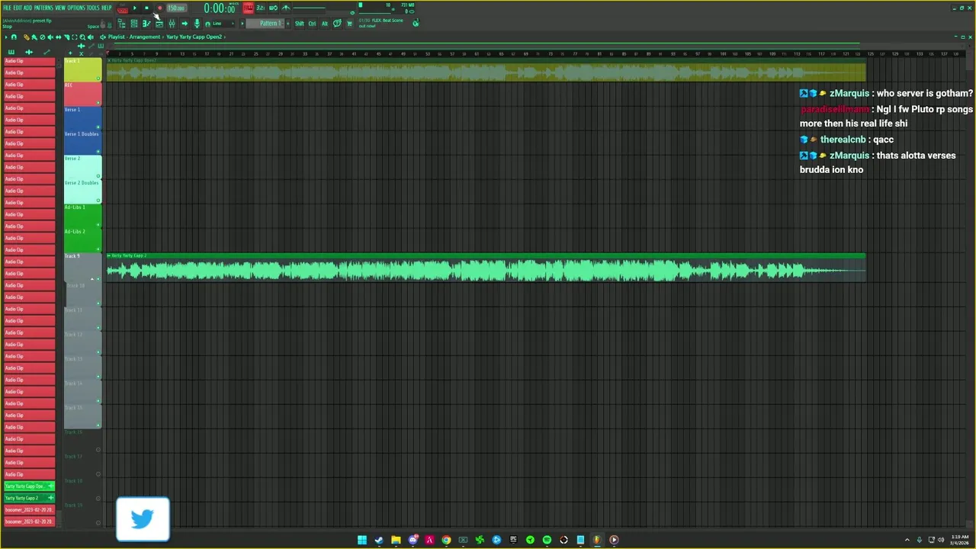The height and width of the screenshot is (549, 976).
Task: Click the plus button after Pattern 1
Action: coord(287,24)
